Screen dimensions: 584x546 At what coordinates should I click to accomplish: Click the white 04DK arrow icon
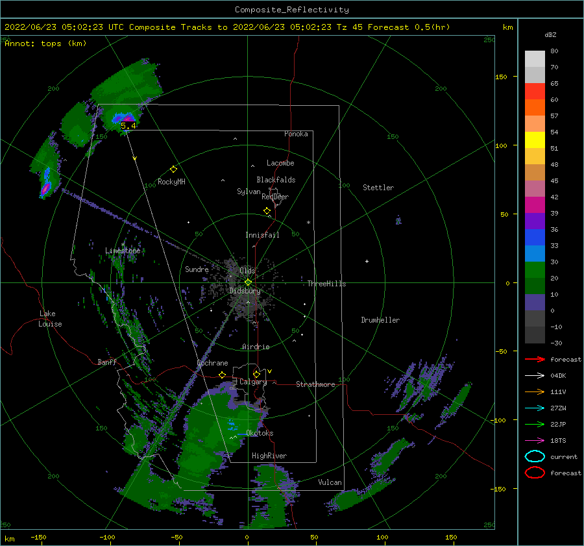[535, 376]
